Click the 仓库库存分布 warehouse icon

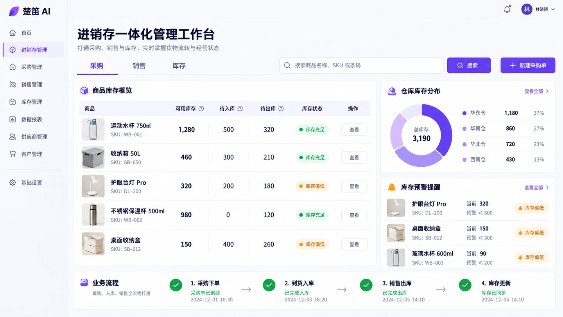click(x=392, y=91)
